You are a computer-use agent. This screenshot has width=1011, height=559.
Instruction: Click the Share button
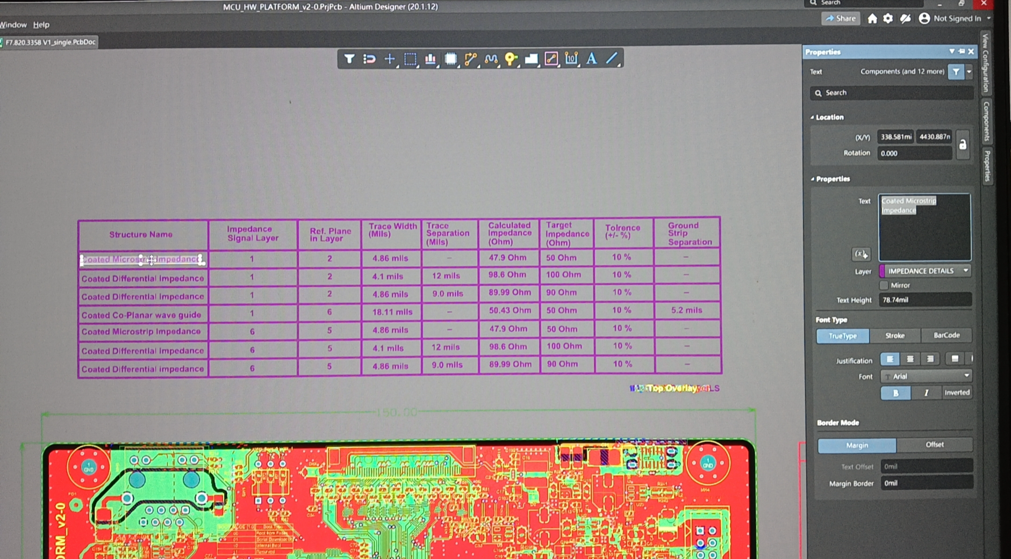tap(841, 18)
